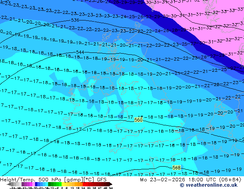244x189 pixels.
Task: Open the weatheronline.co.uk copyright link
Action: point(209,185)
